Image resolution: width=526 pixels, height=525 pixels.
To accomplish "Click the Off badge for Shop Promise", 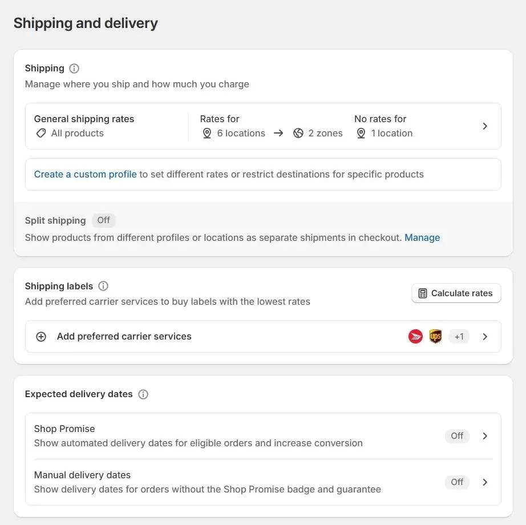I will pos(456,435).
